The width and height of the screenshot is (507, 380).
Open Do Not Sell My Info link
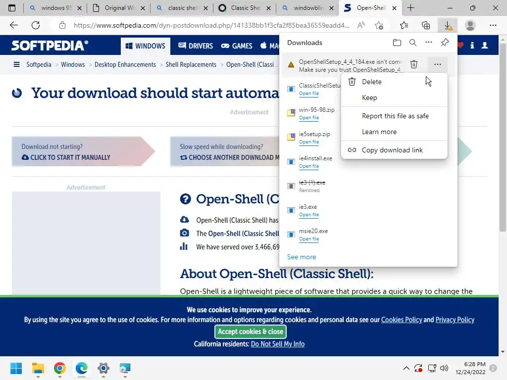277,344
